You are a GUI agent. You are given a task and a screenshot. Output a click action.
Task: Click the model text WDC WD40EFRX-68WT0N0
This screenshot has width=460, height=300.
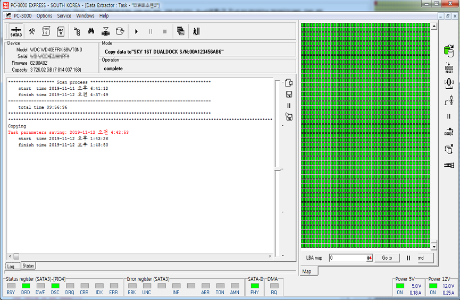click(x=56, y=49)
